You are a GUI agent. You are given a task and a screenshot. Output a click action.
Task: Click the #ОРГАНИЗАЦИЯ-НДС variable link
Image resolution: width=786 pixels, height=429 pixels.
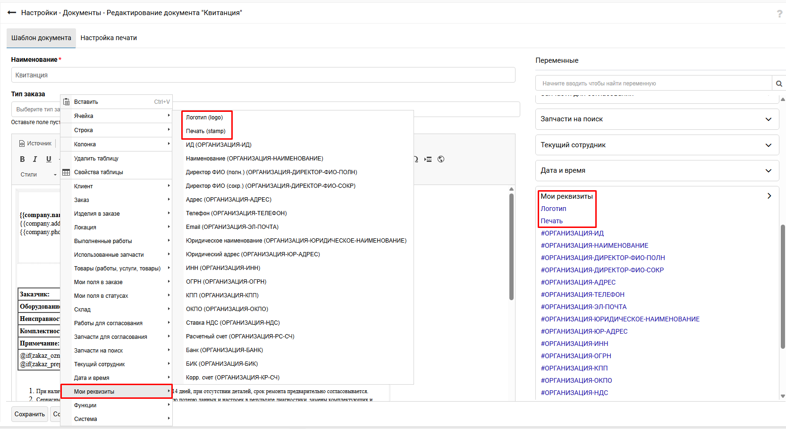(x=574, y=393)
